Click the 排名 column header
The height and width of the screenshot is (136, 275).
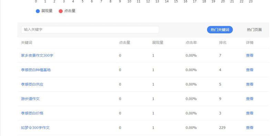pyautogui.click(x=223, y=43)
